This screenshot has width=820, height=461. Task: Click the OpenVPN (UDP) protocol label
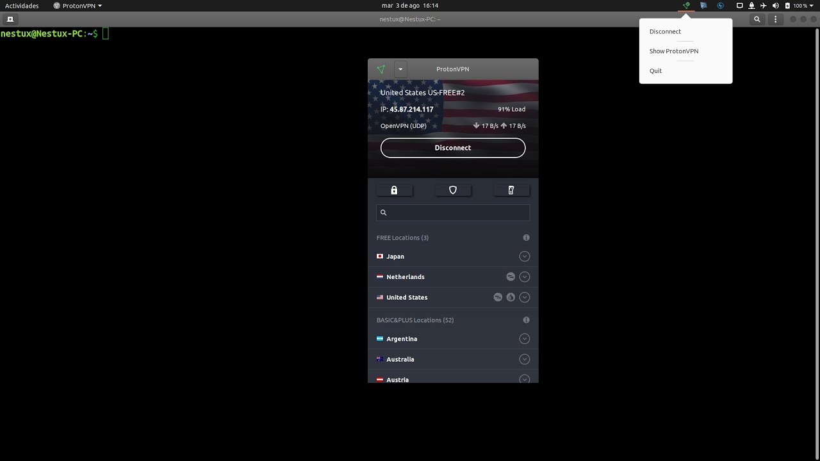[x=404, y=126]
